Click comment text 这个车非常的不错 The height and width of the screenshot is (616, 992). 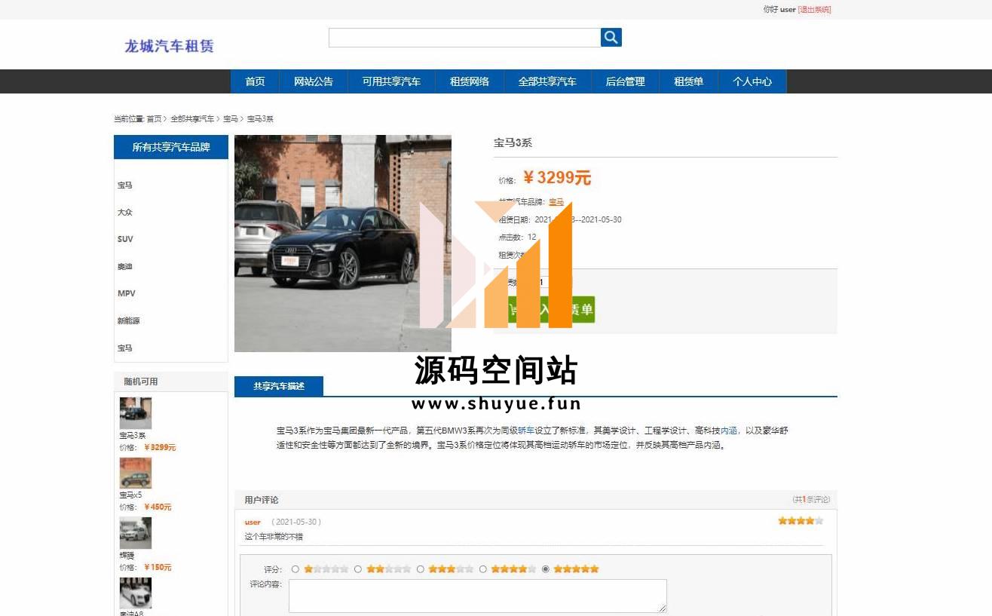[274, 537]
